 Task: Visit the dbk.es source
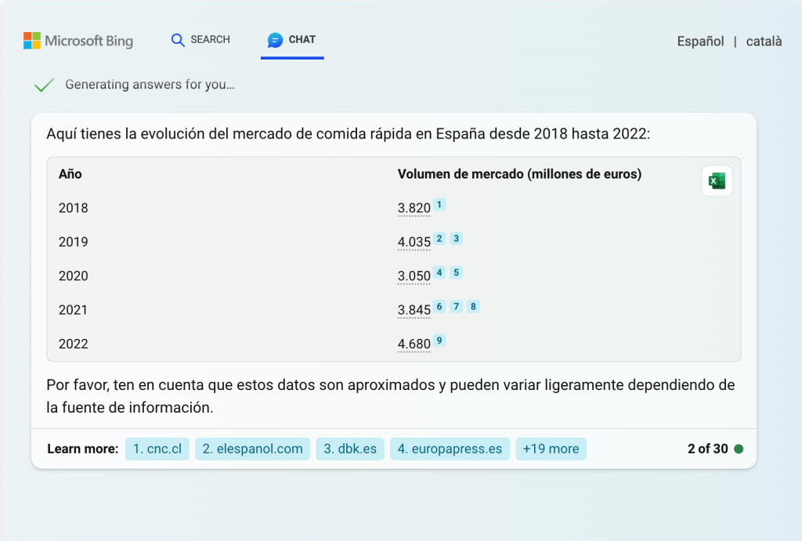350,449
